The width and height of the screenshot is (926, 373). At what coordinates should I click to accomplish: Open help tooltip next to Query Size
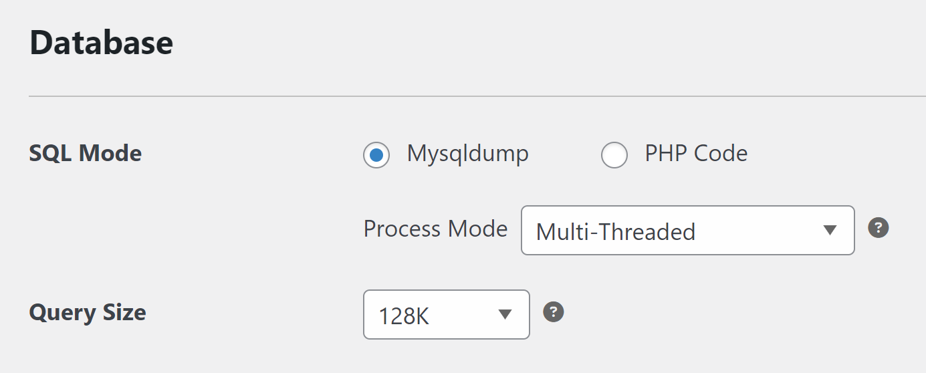point(554,312)
